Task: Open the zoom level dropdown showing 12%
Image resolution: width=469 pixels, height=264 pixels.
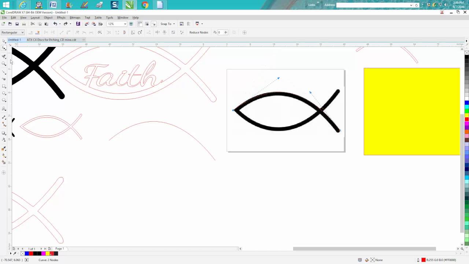Action: pos(124,23)
